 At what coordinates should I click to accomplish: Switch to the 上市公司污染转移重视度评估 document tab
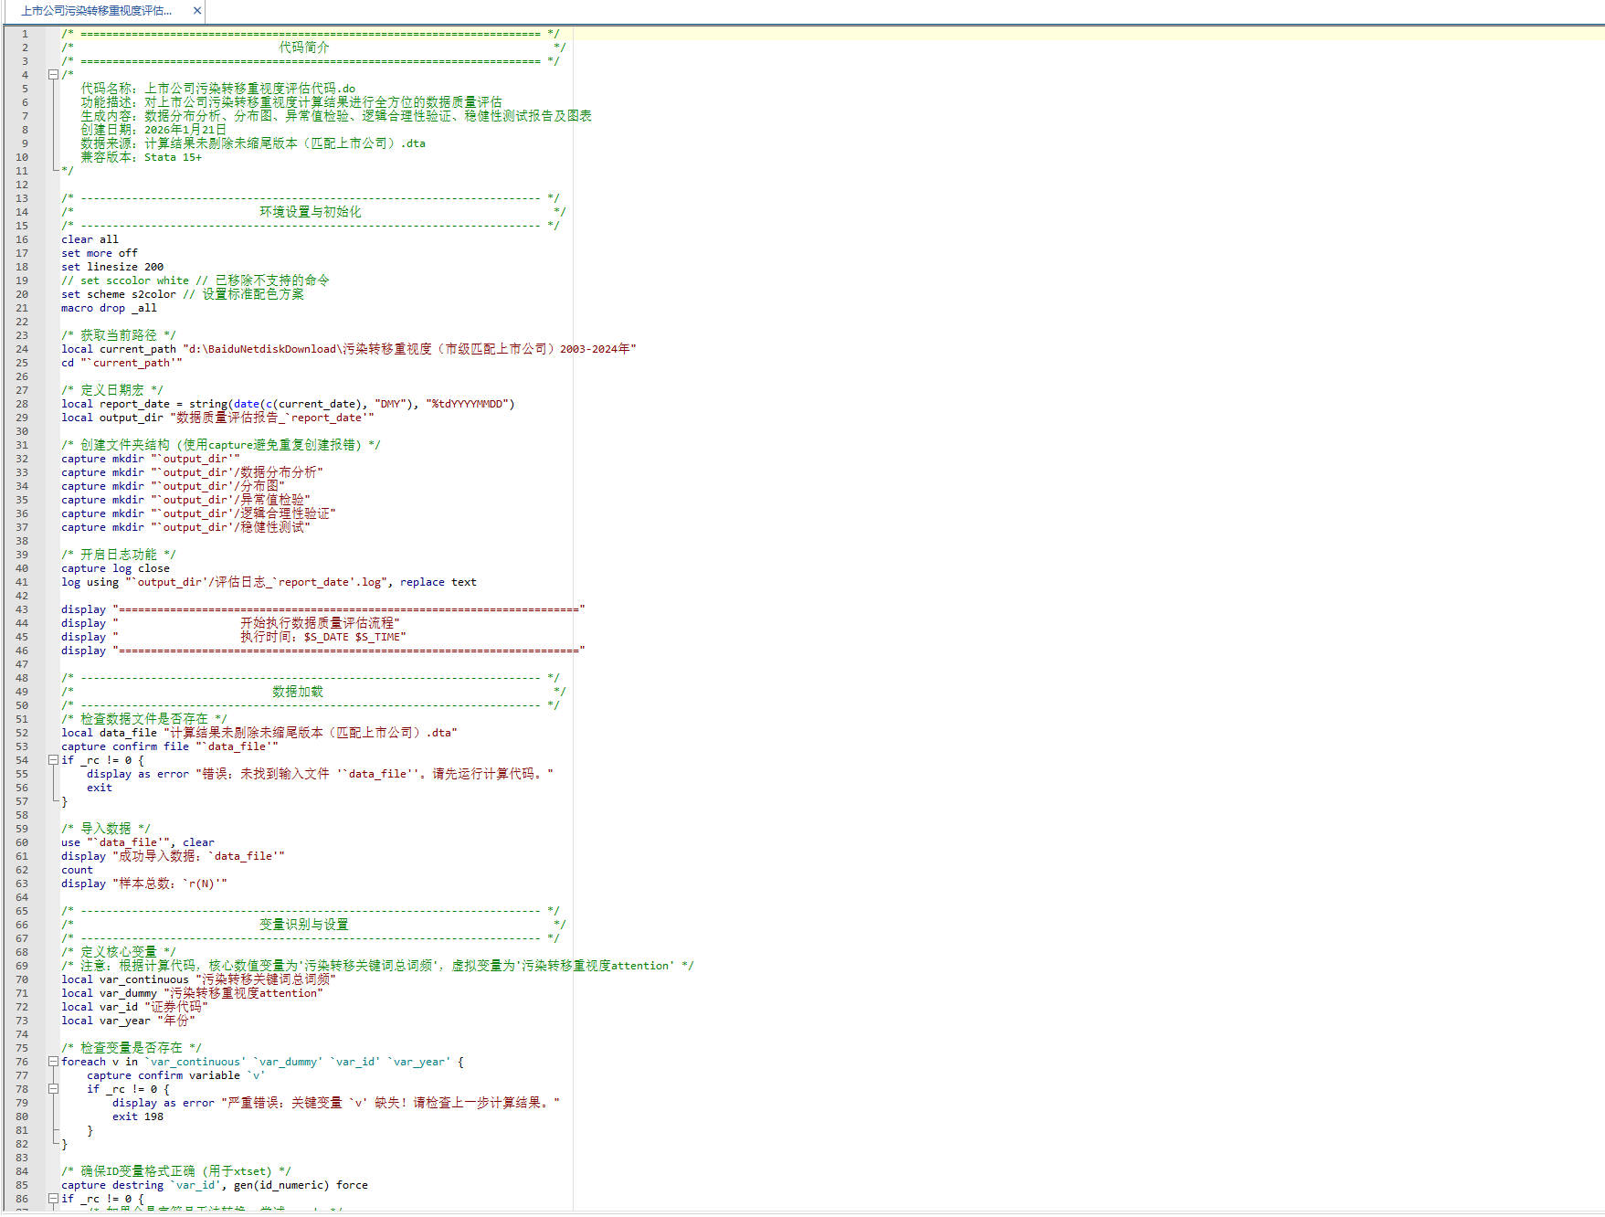tap(96, 11)
